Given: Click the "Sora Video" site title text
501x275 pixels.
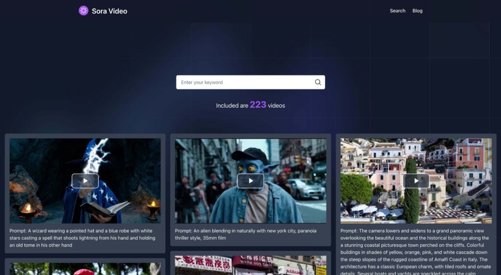Looking at the screenshot, I should pos(110,11).
